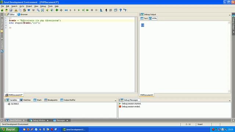Click the Copy icon in toolbar
This screenshot has height=132, width=235.
click(20, 10)
